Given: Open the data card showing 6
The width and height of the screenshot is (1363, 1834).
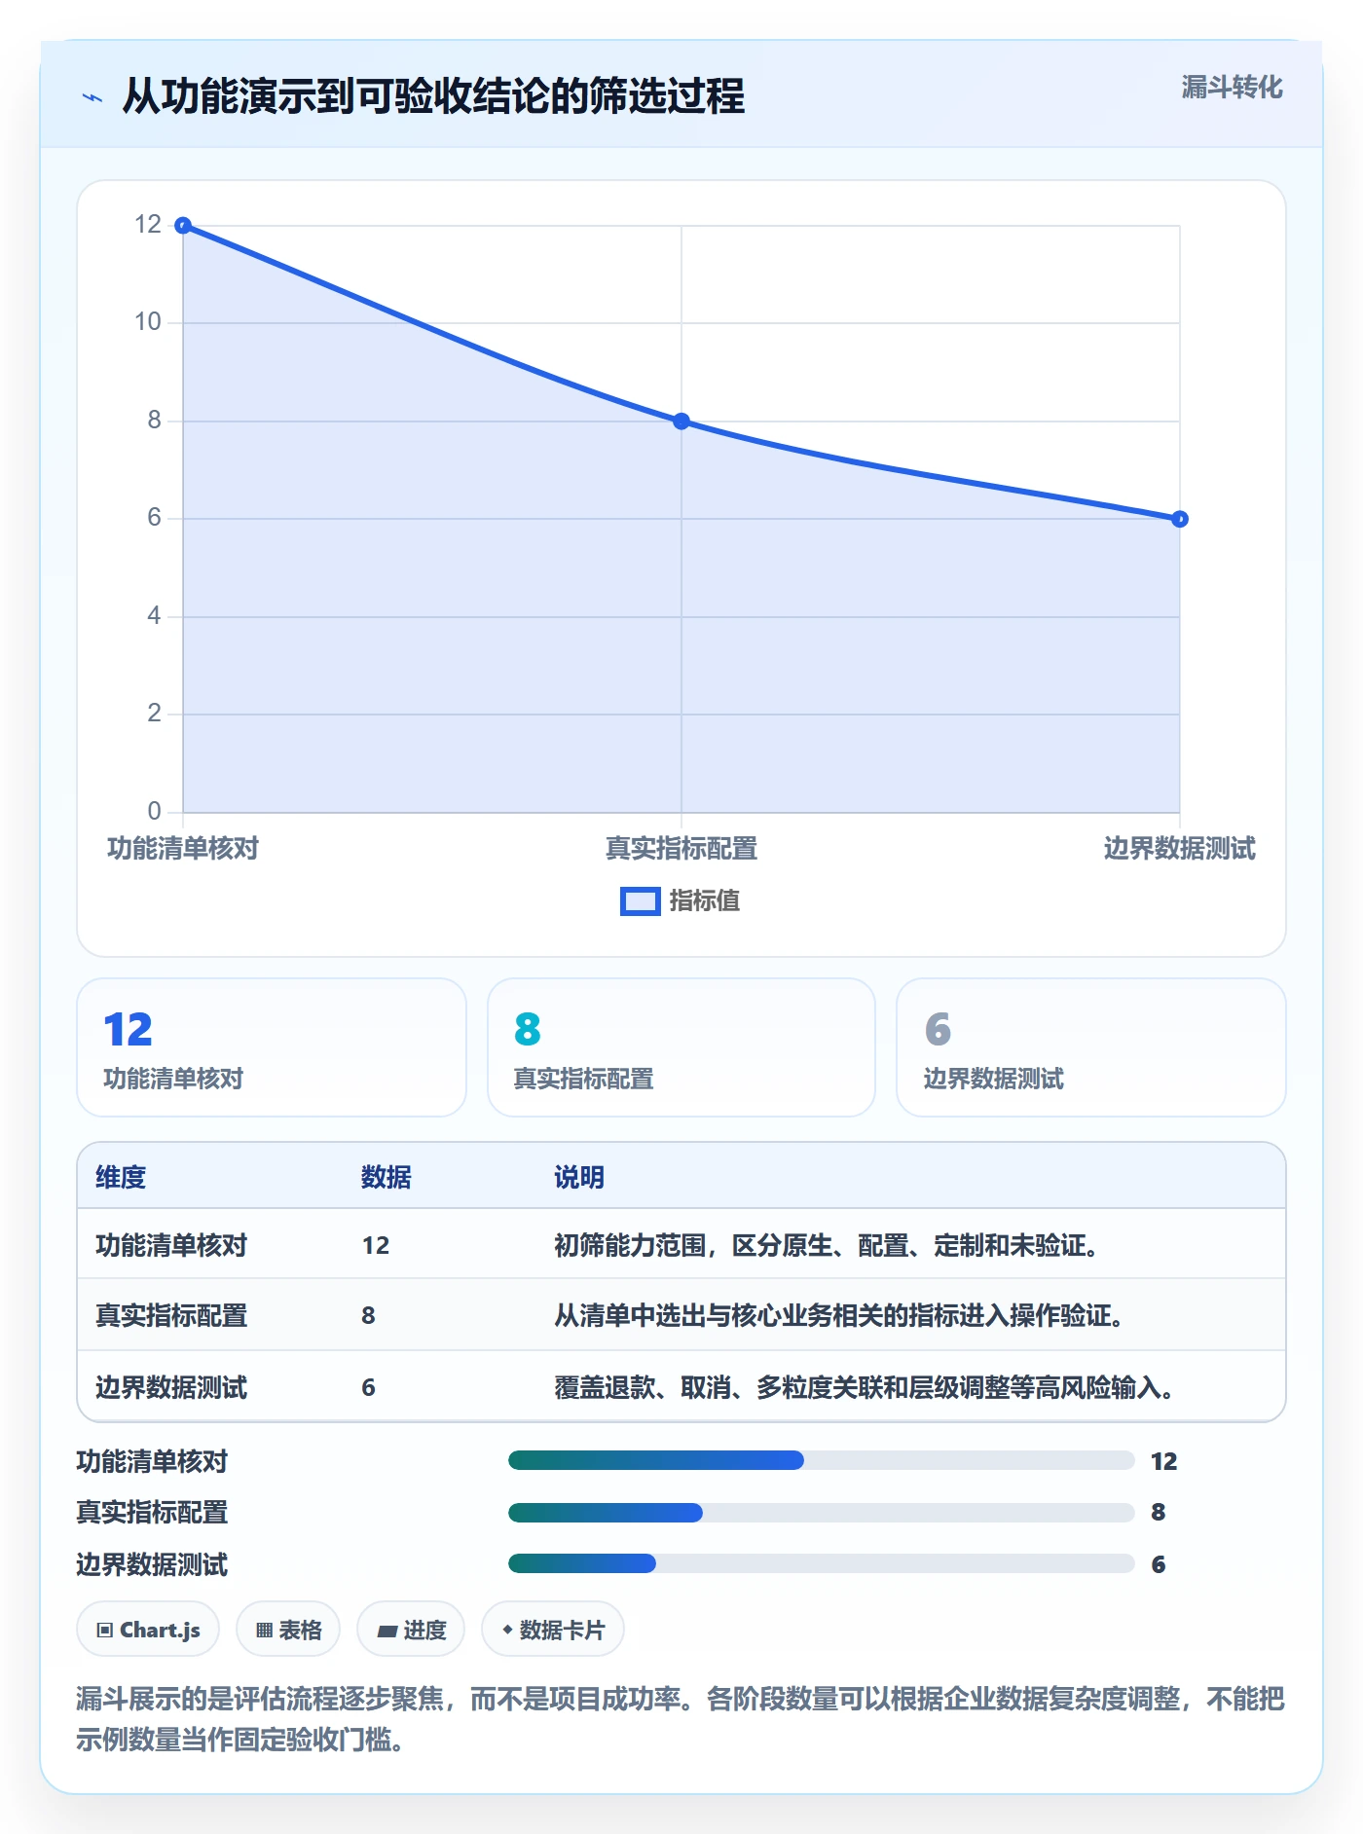Looking at the screenshot, I should coord(1091,1047).
